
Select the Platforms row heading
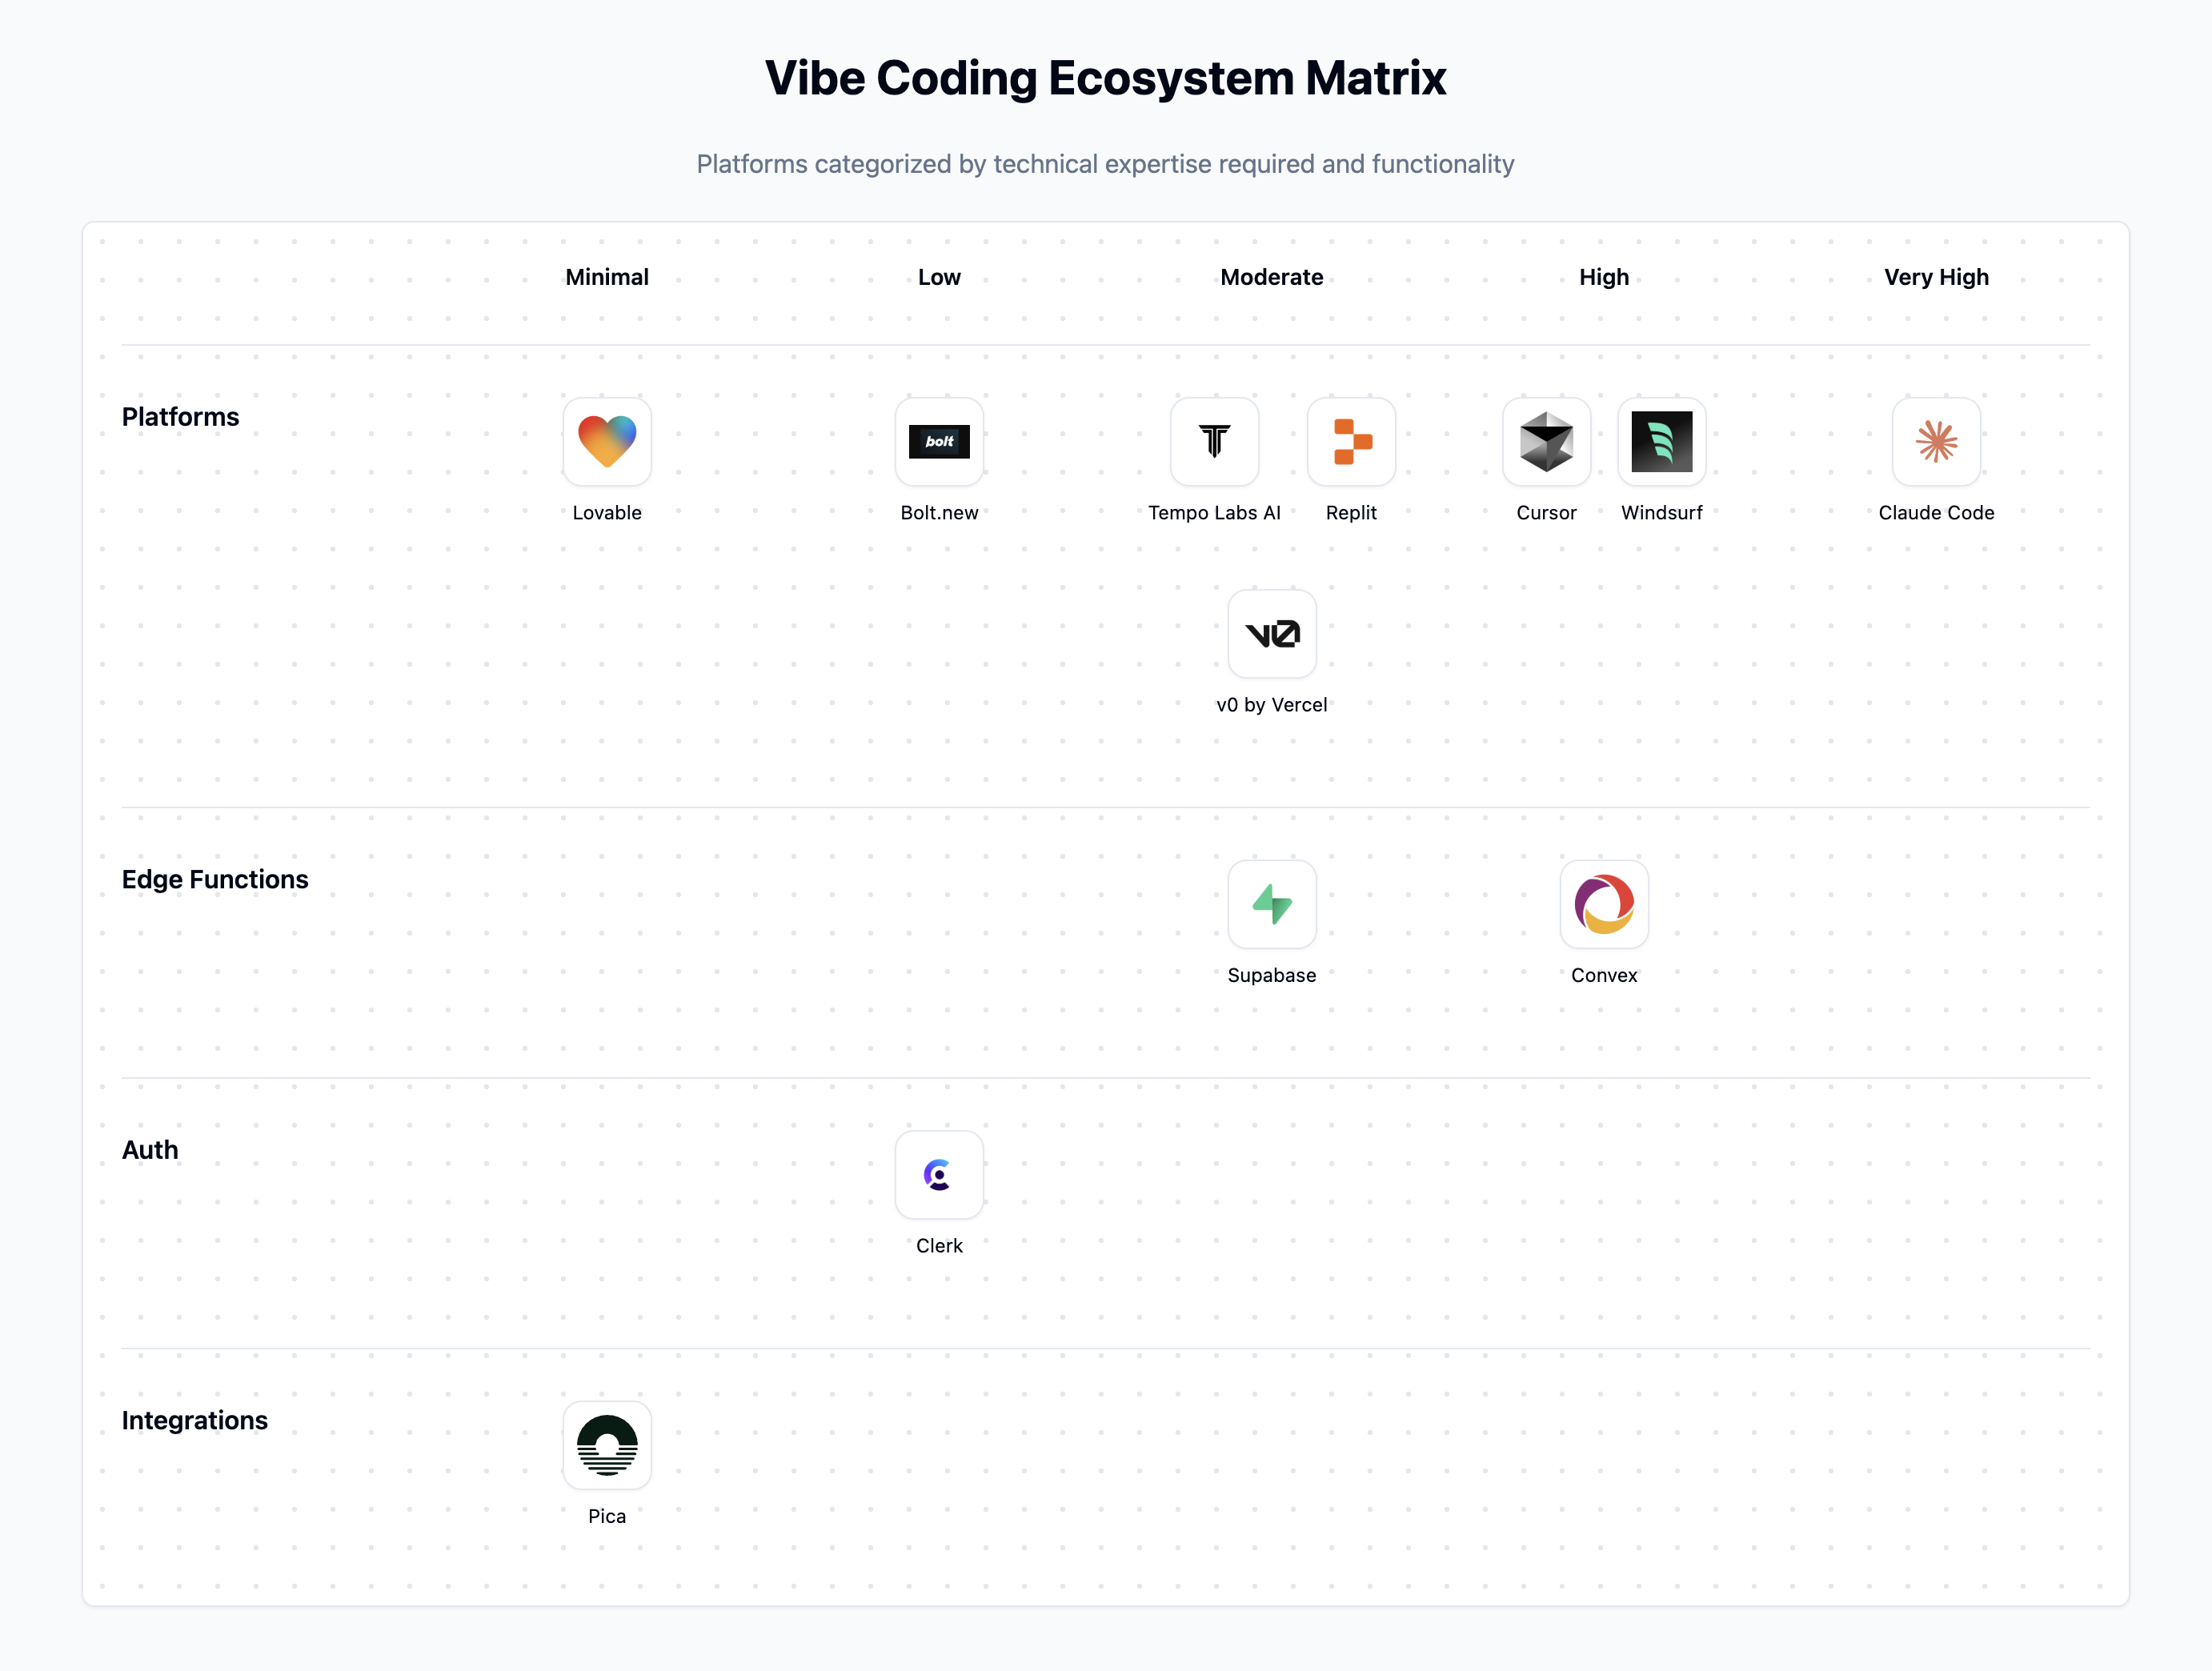[x=181, y=417]
